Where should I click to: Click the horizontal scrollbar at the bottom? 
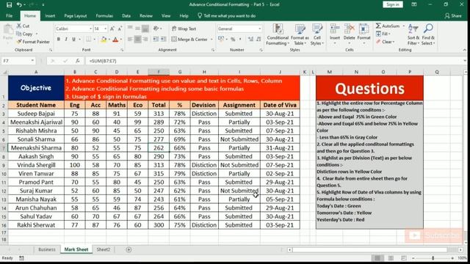pyautogui.click(x=370, y=249)
